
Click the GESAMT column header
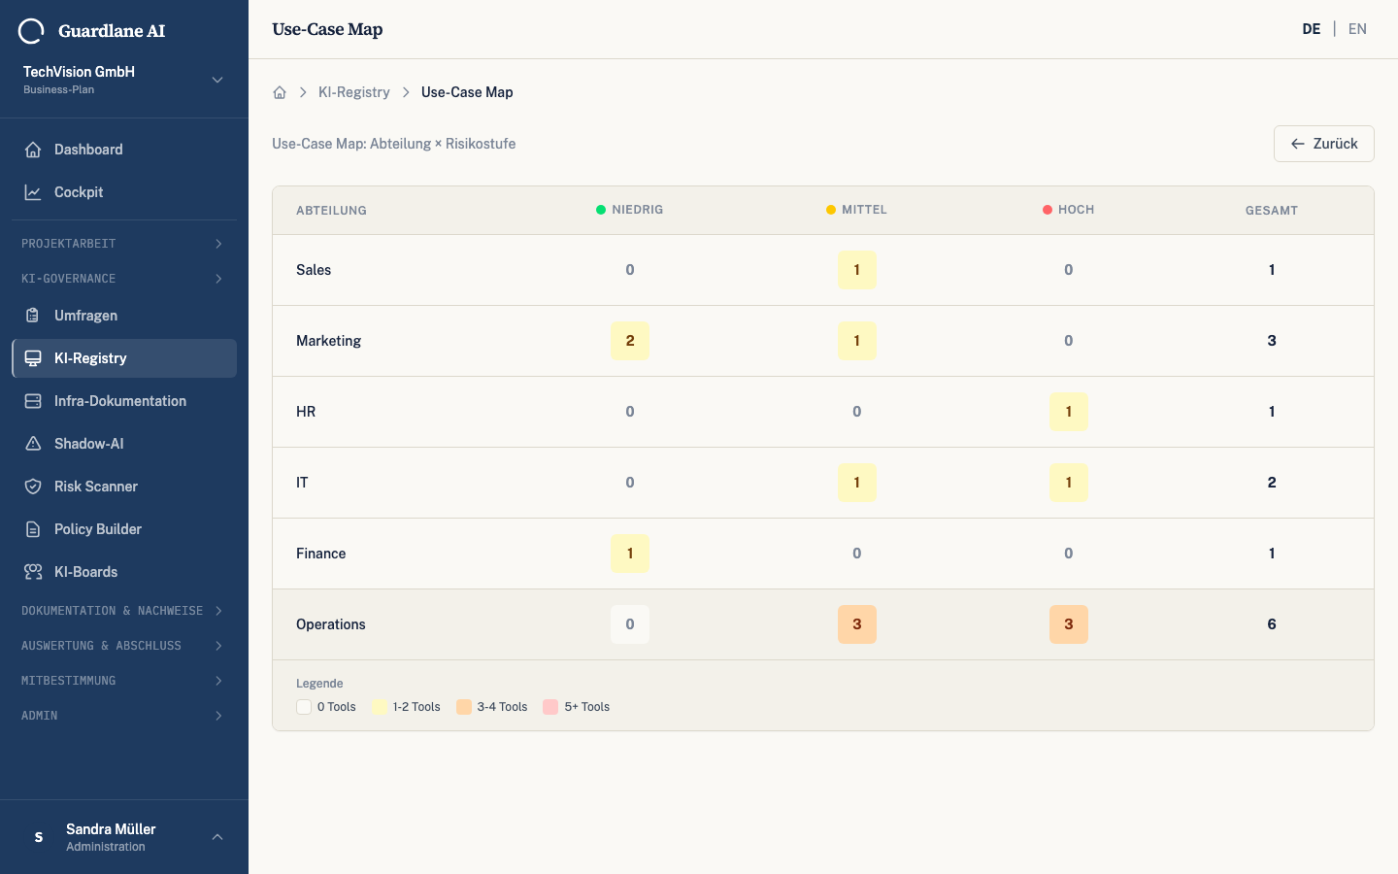click(x=1272, y=211)
